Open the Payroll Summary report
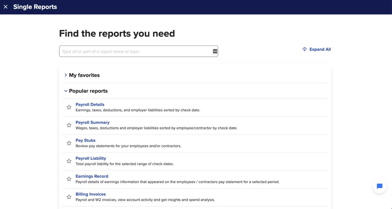Screen dimensions: 392x209 [x=92, y=122]
